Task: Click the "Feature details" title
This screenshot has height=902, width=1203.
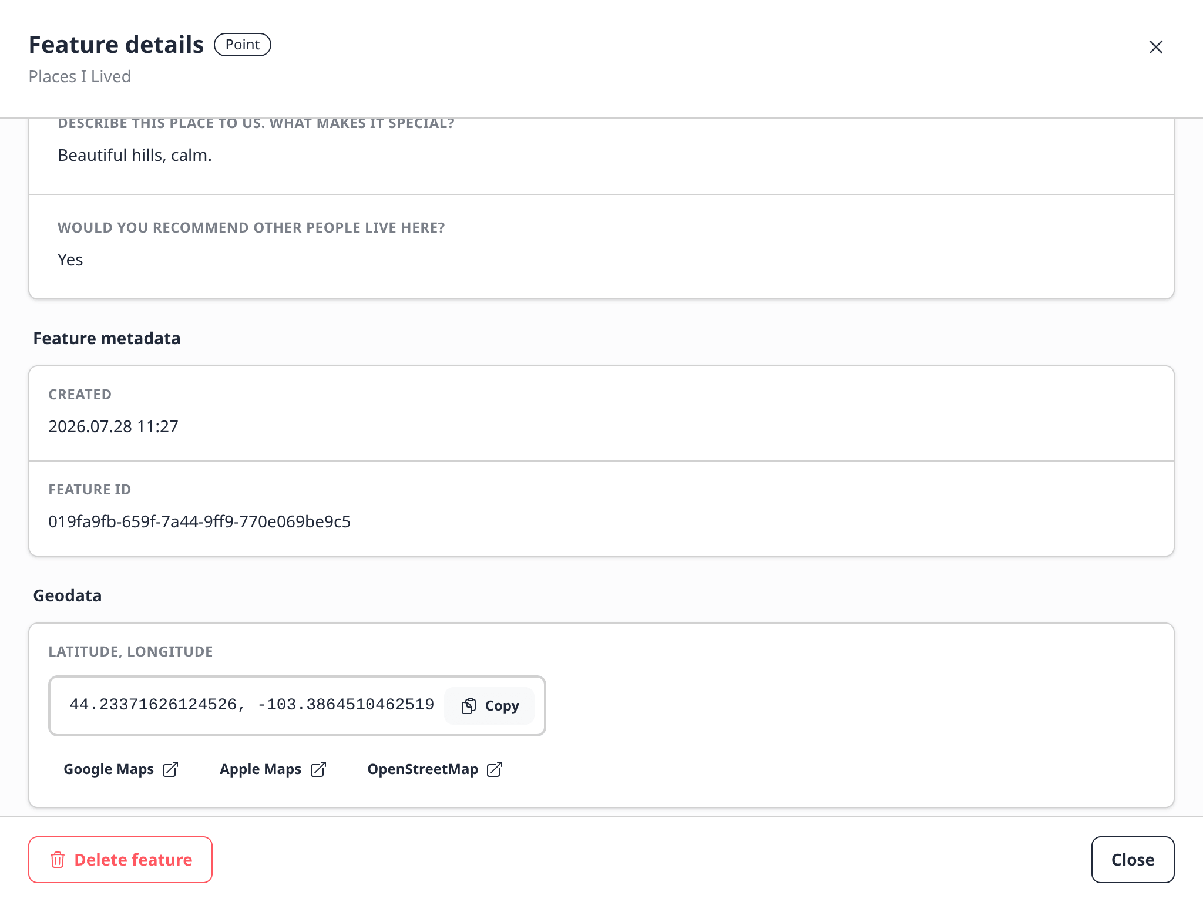Action: click(116, 45)
